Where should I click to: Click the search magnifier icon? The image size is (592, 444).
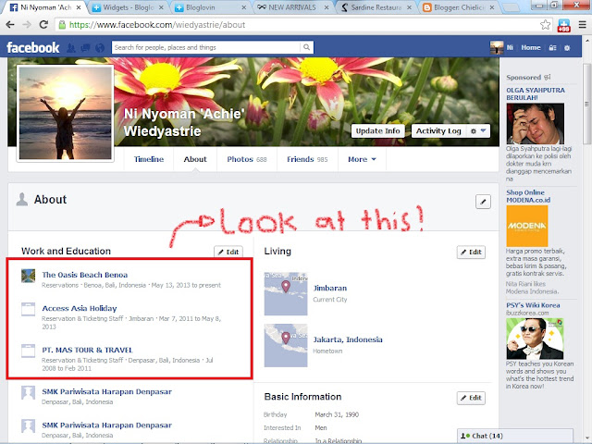[x=306, y=47]
